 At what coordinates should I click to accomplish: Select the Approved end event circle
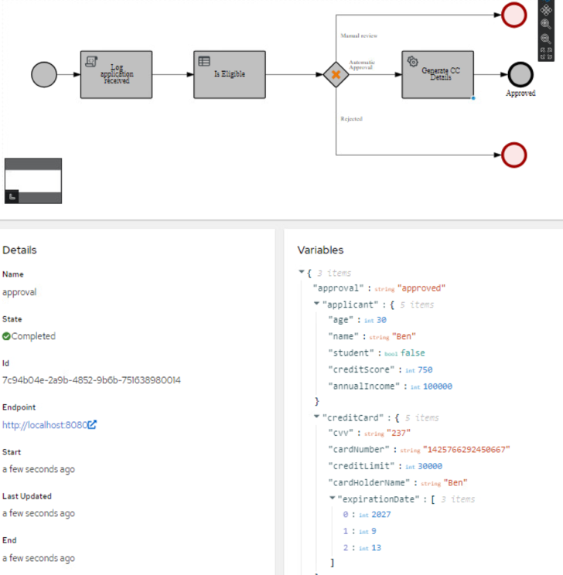(x=520, y=75)
